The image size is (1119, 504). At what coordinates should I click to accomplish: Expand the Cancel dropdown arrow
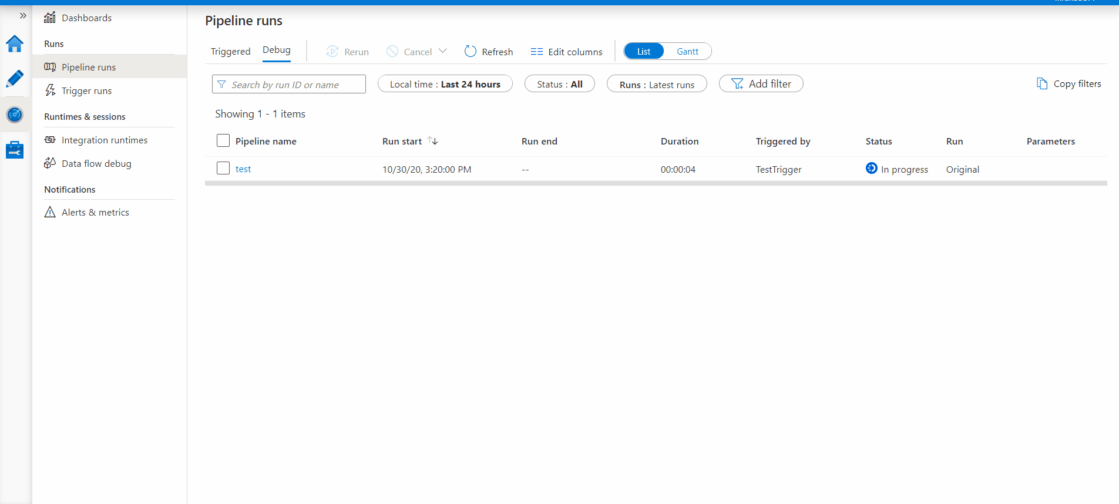(443, 51)
